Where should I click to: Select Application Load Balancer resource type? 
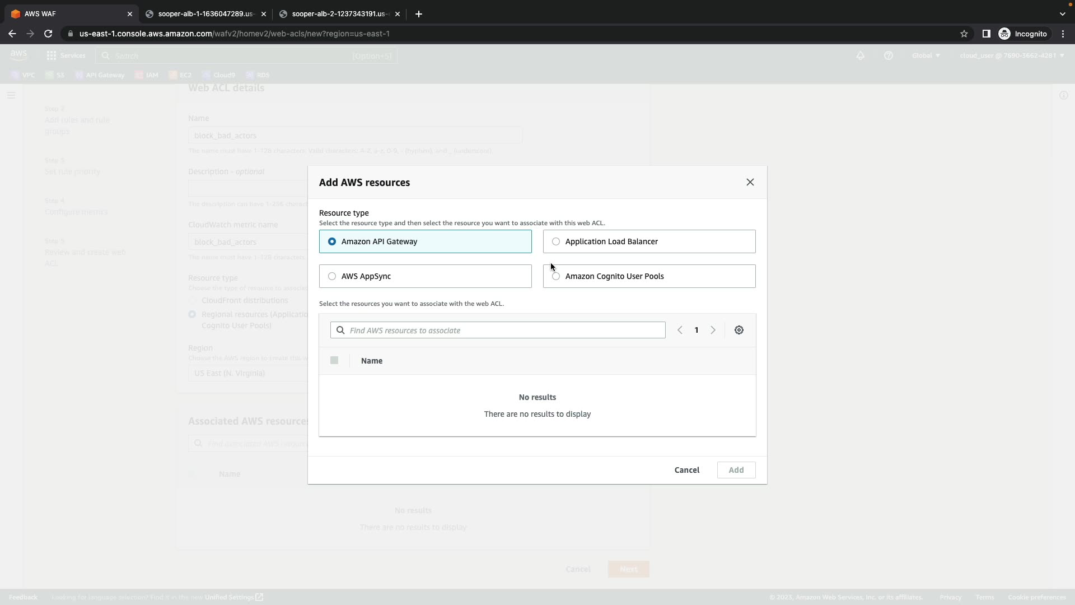[x=556, y=242]
